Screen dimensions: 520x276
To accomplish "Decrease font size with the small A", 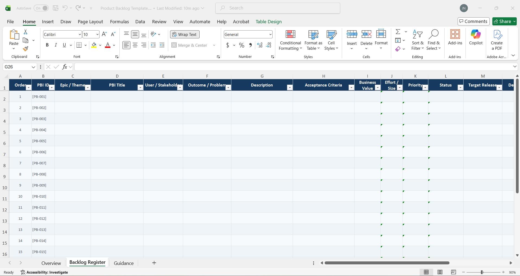I will pyautogui.click(x=113, y=34).
